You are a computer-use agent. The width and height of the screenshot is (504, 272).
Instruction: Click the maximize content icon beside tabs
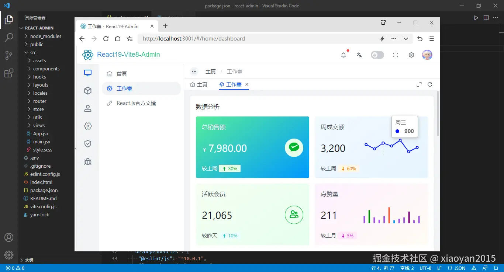tap(419, 84)
